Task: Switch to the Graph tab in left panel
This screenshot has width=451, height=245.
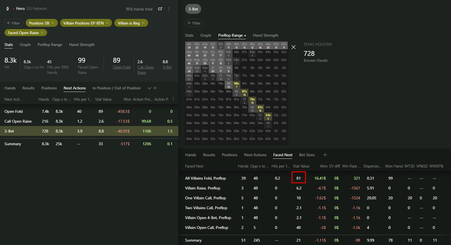Action: click(25, 45)
